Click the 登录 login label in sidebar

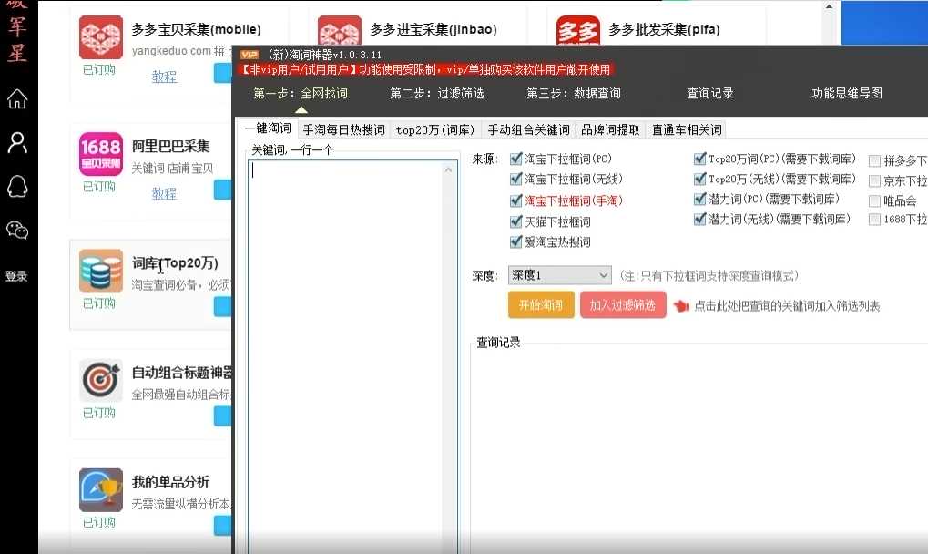coord(16,276)
